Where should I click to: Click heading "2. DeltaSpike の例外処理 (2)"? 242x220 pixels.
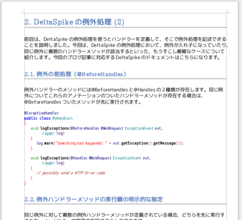click(74, 22)
